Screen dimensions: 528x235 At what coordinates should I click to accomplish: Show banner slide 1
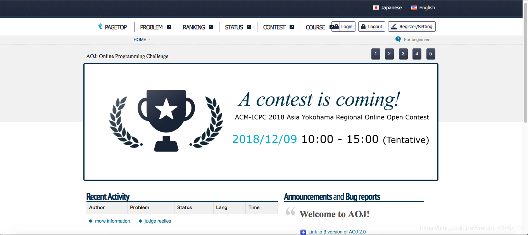click(376, 54)
